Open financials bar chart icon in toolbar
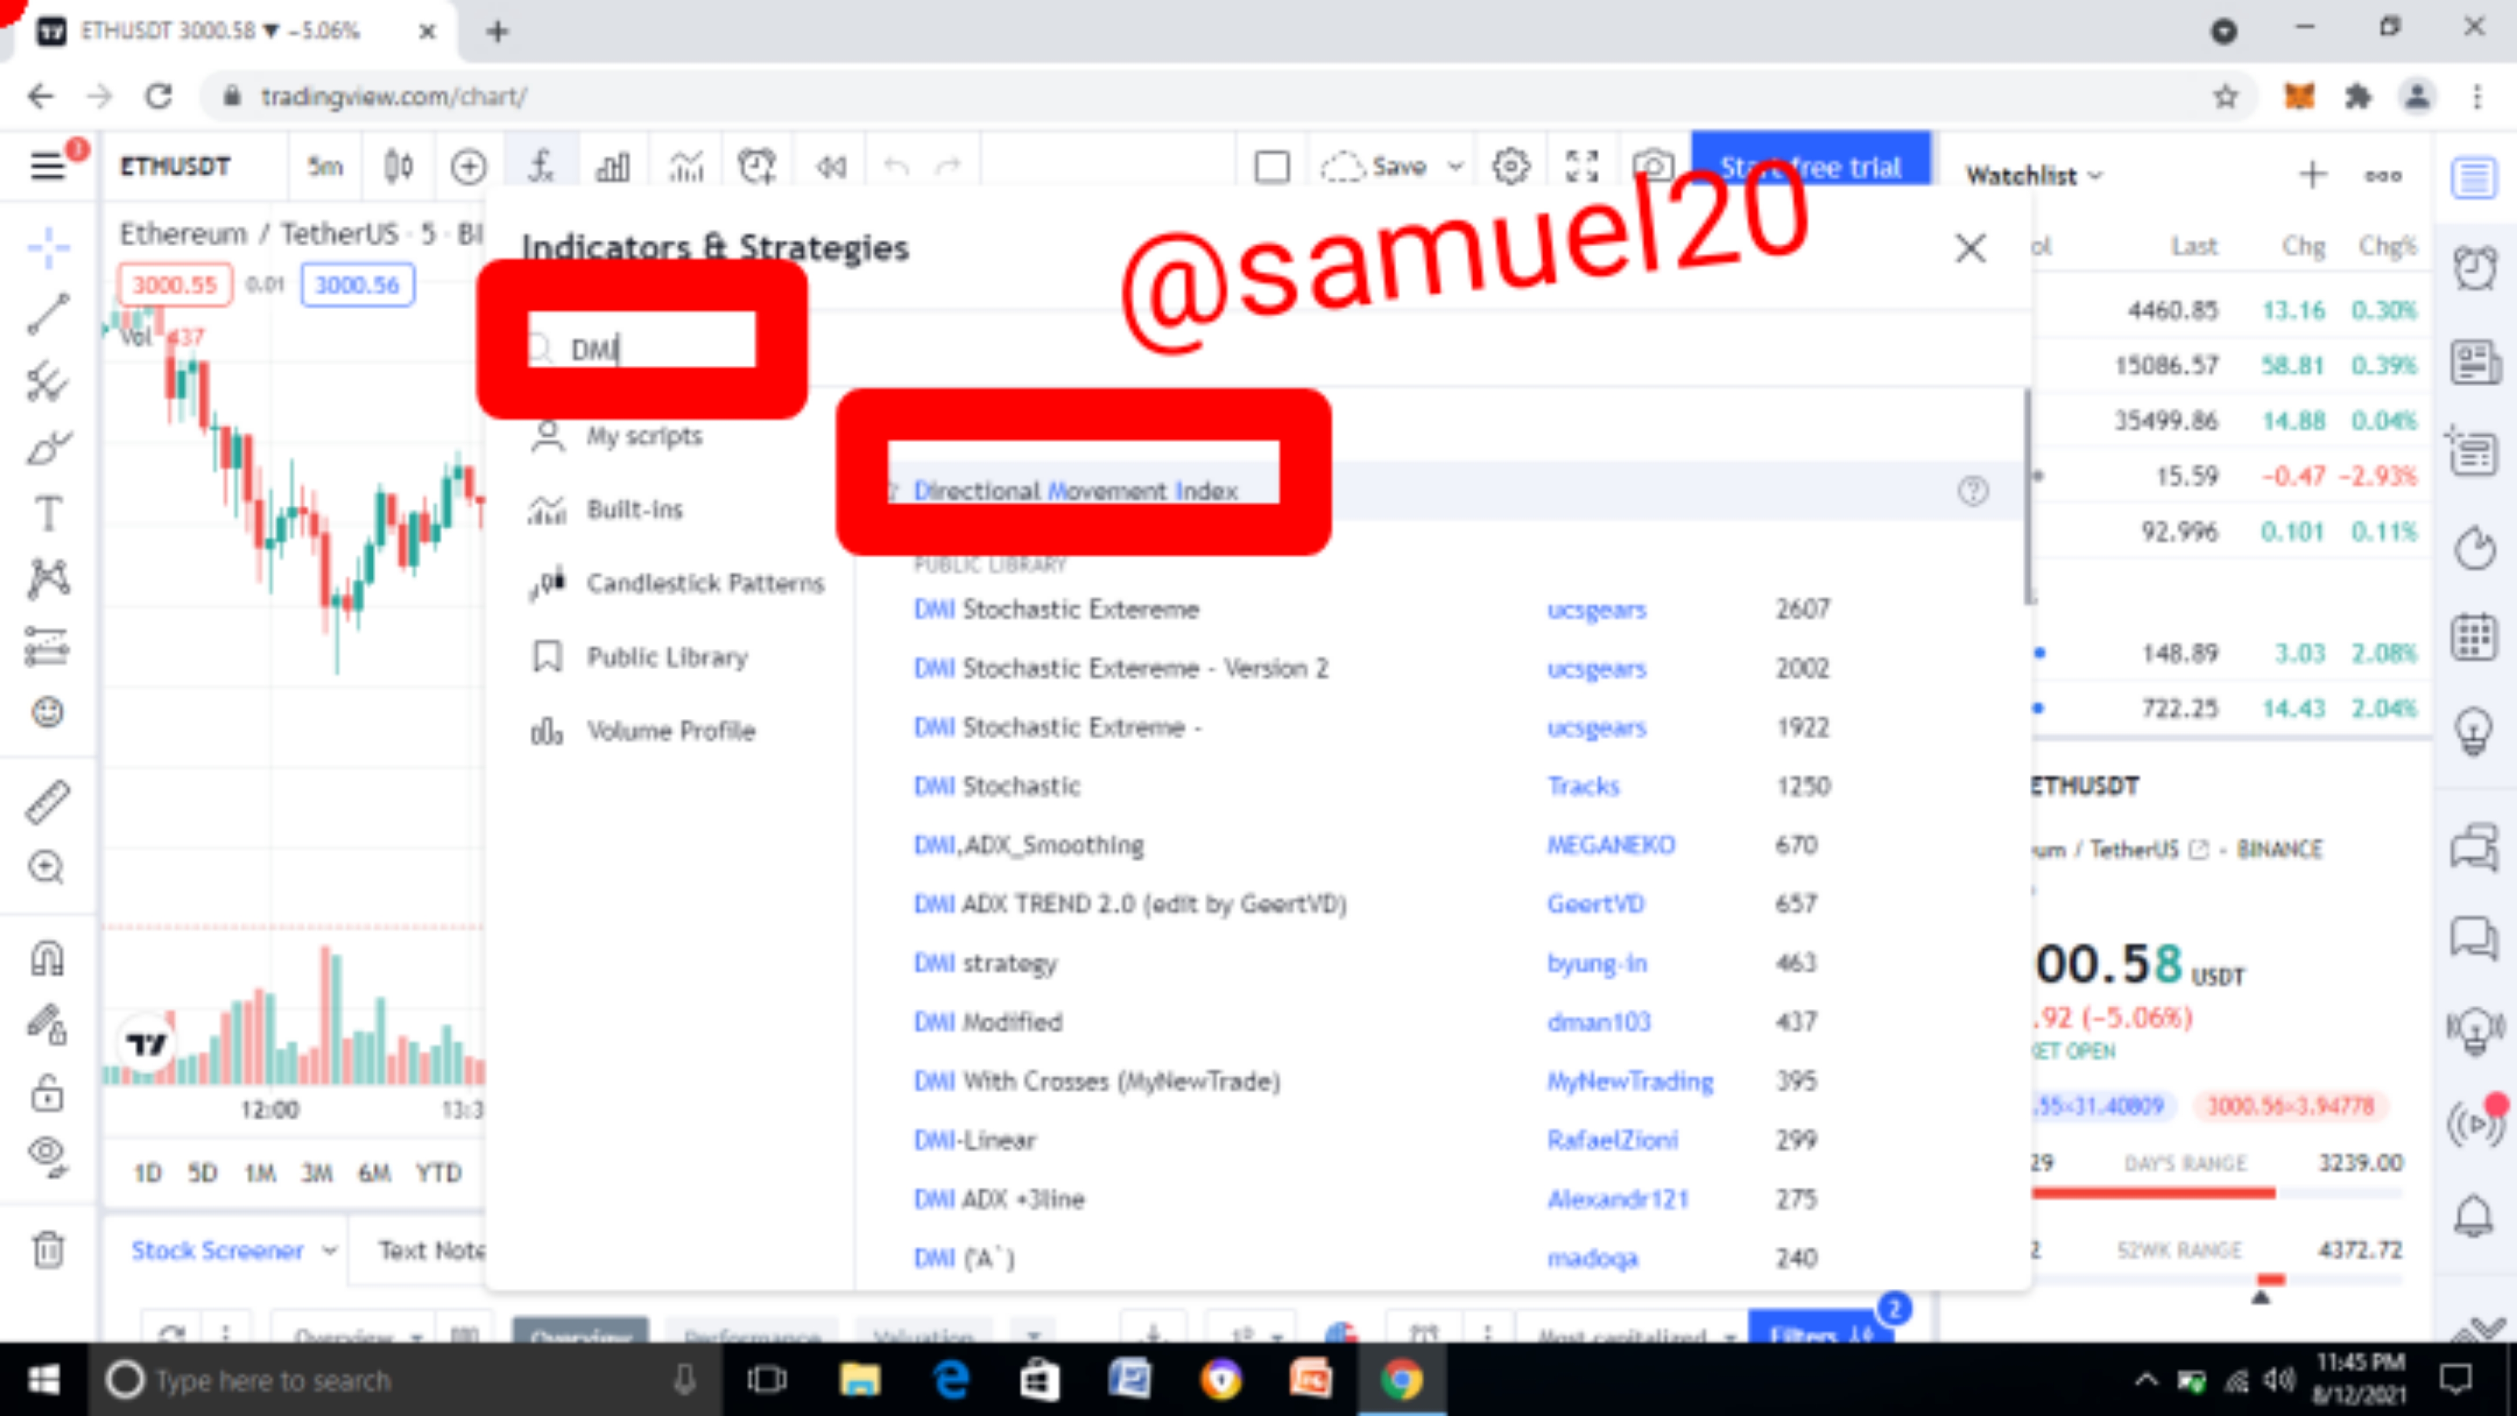The image size is (2517, 1416). [613, 166]
